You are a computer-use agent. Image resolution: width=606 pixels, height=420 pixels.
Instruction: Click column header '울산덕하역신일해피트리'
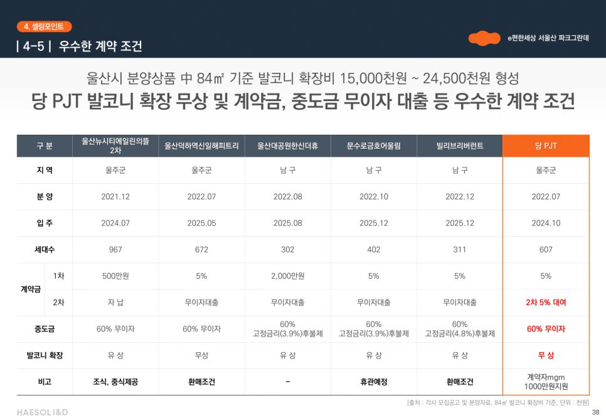pyautogui.click(x=201, y=146)
